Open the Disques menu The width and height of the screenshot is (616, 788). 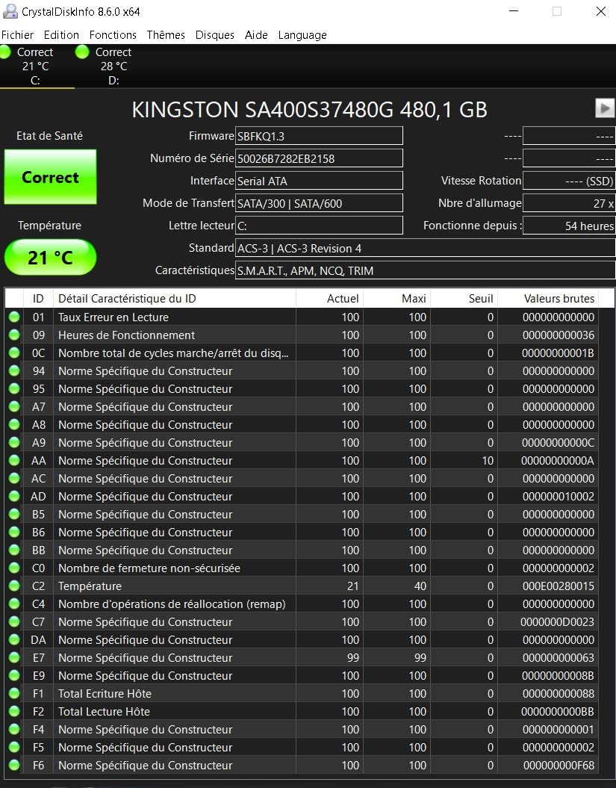pos(215,34)
